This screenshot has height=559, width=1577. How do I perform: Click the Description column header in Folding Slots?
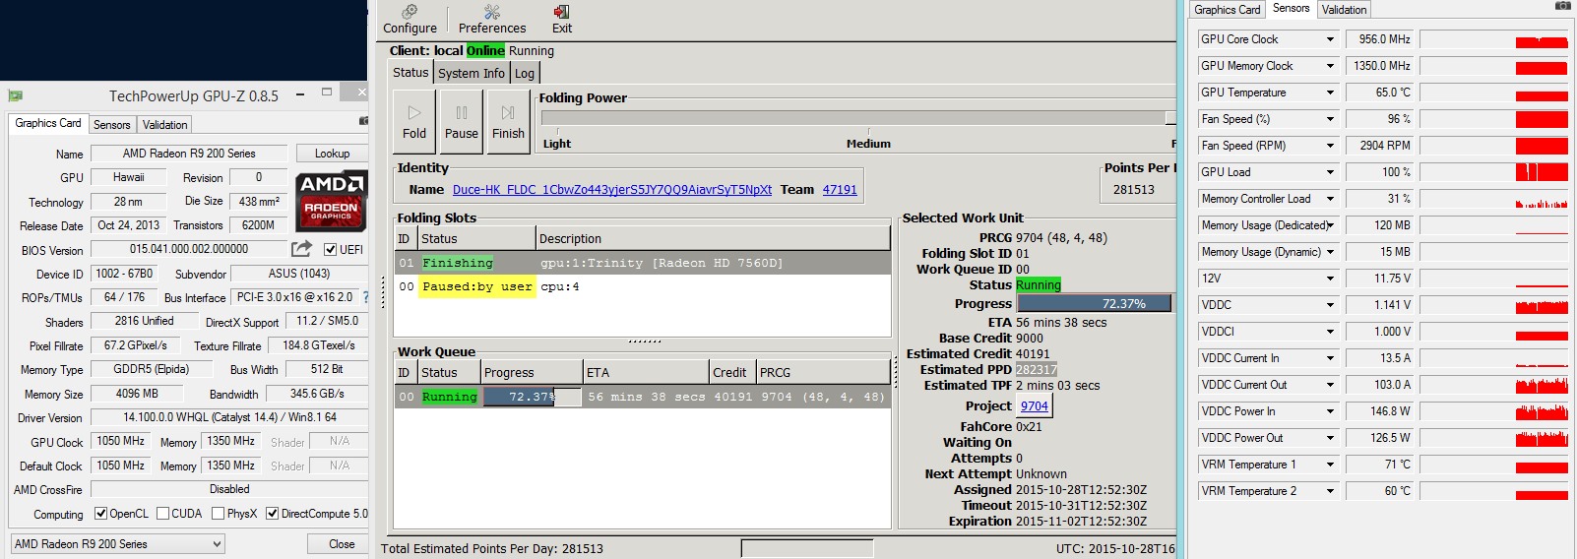tap(713, 238)
